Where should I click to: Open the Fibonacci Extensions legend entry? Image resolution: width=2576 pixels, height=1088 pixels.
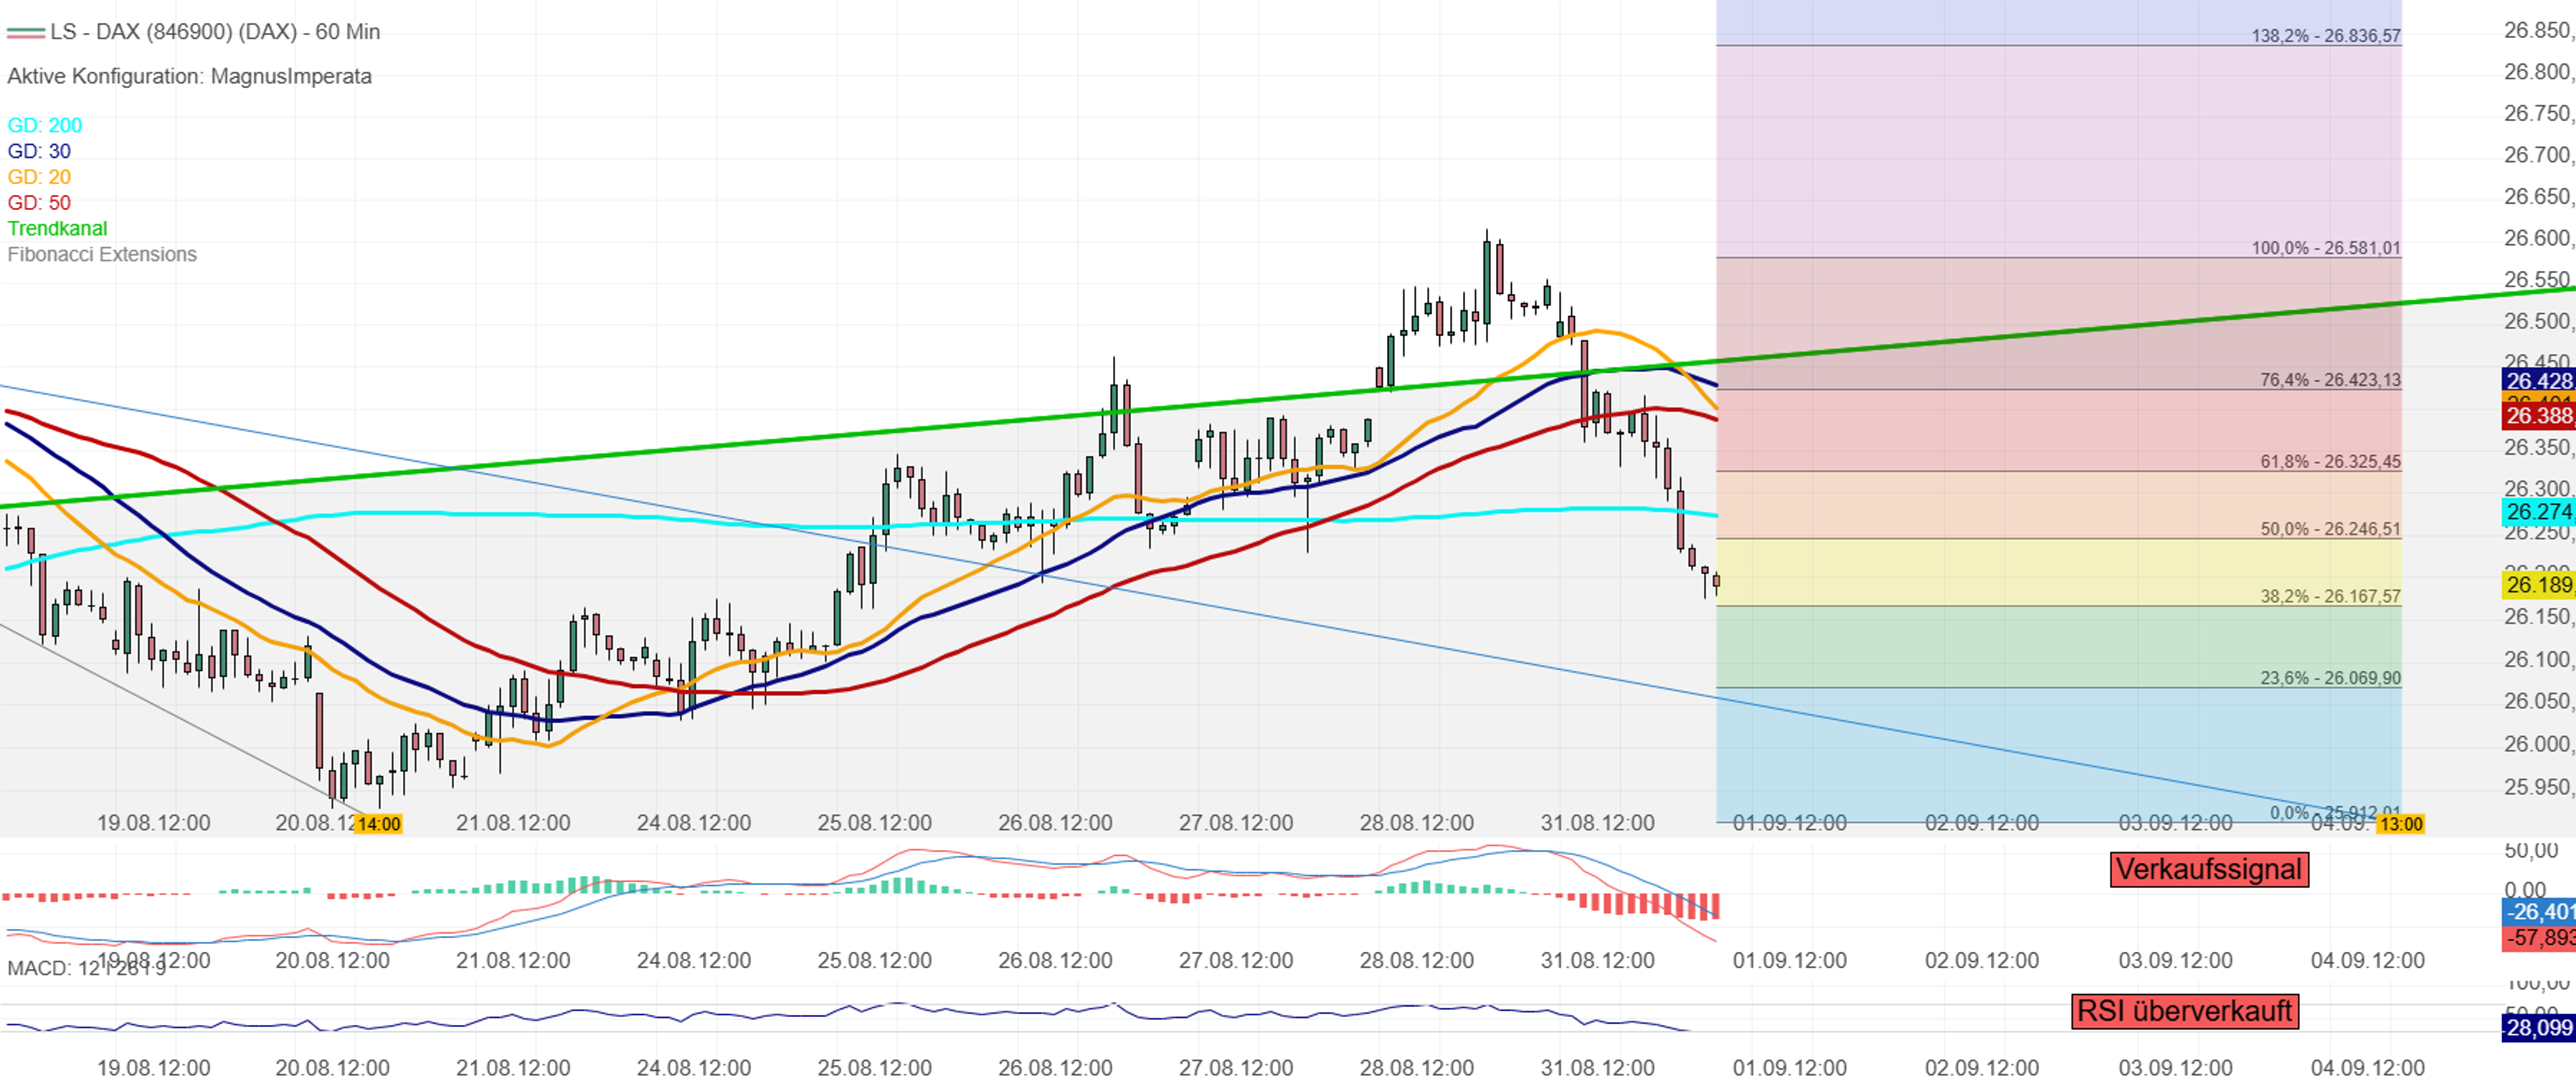coord(102,254)
